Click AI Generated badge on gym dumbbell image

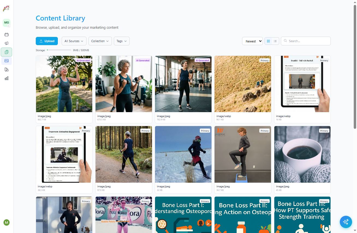coord(202,60)
